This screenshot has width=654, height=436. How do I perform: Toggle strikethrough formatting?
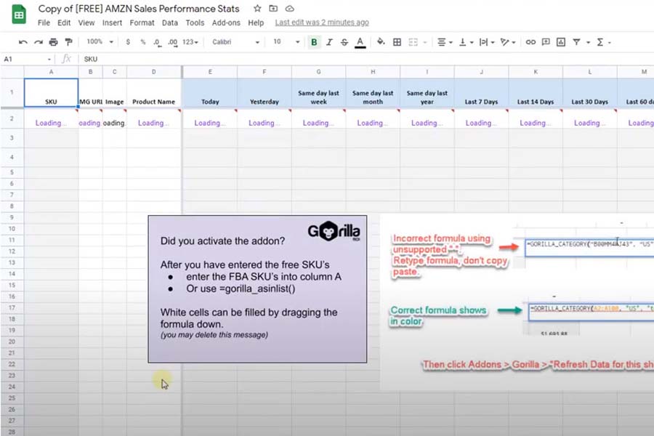(344, 42)
